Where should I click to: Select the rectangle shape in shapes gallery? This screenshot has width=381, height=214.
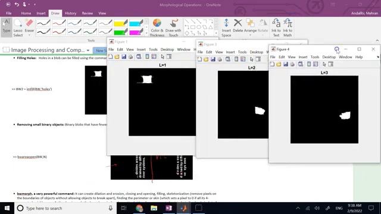tap(193, 27)
